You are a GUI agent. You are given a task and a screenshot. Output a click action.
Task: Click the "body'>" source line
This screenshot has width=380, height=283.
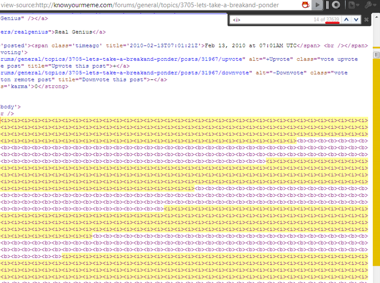[11, 107]
